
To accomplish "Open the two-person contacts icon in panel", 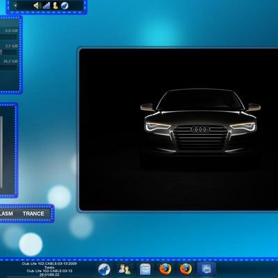I will pos(124,270).
